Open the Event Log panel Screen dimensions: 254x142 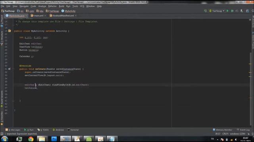pyautogui.click(x=243, y=130)
